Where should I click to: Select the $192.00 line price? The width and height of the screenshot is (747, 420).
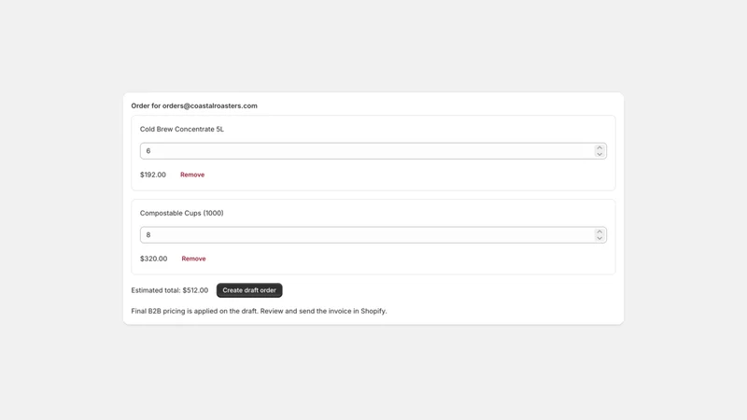point(153,175)
